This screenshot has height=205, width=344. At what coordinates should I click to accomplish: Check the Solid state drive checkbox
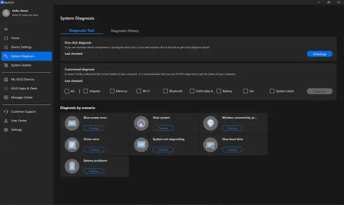(x=192, y=91)
